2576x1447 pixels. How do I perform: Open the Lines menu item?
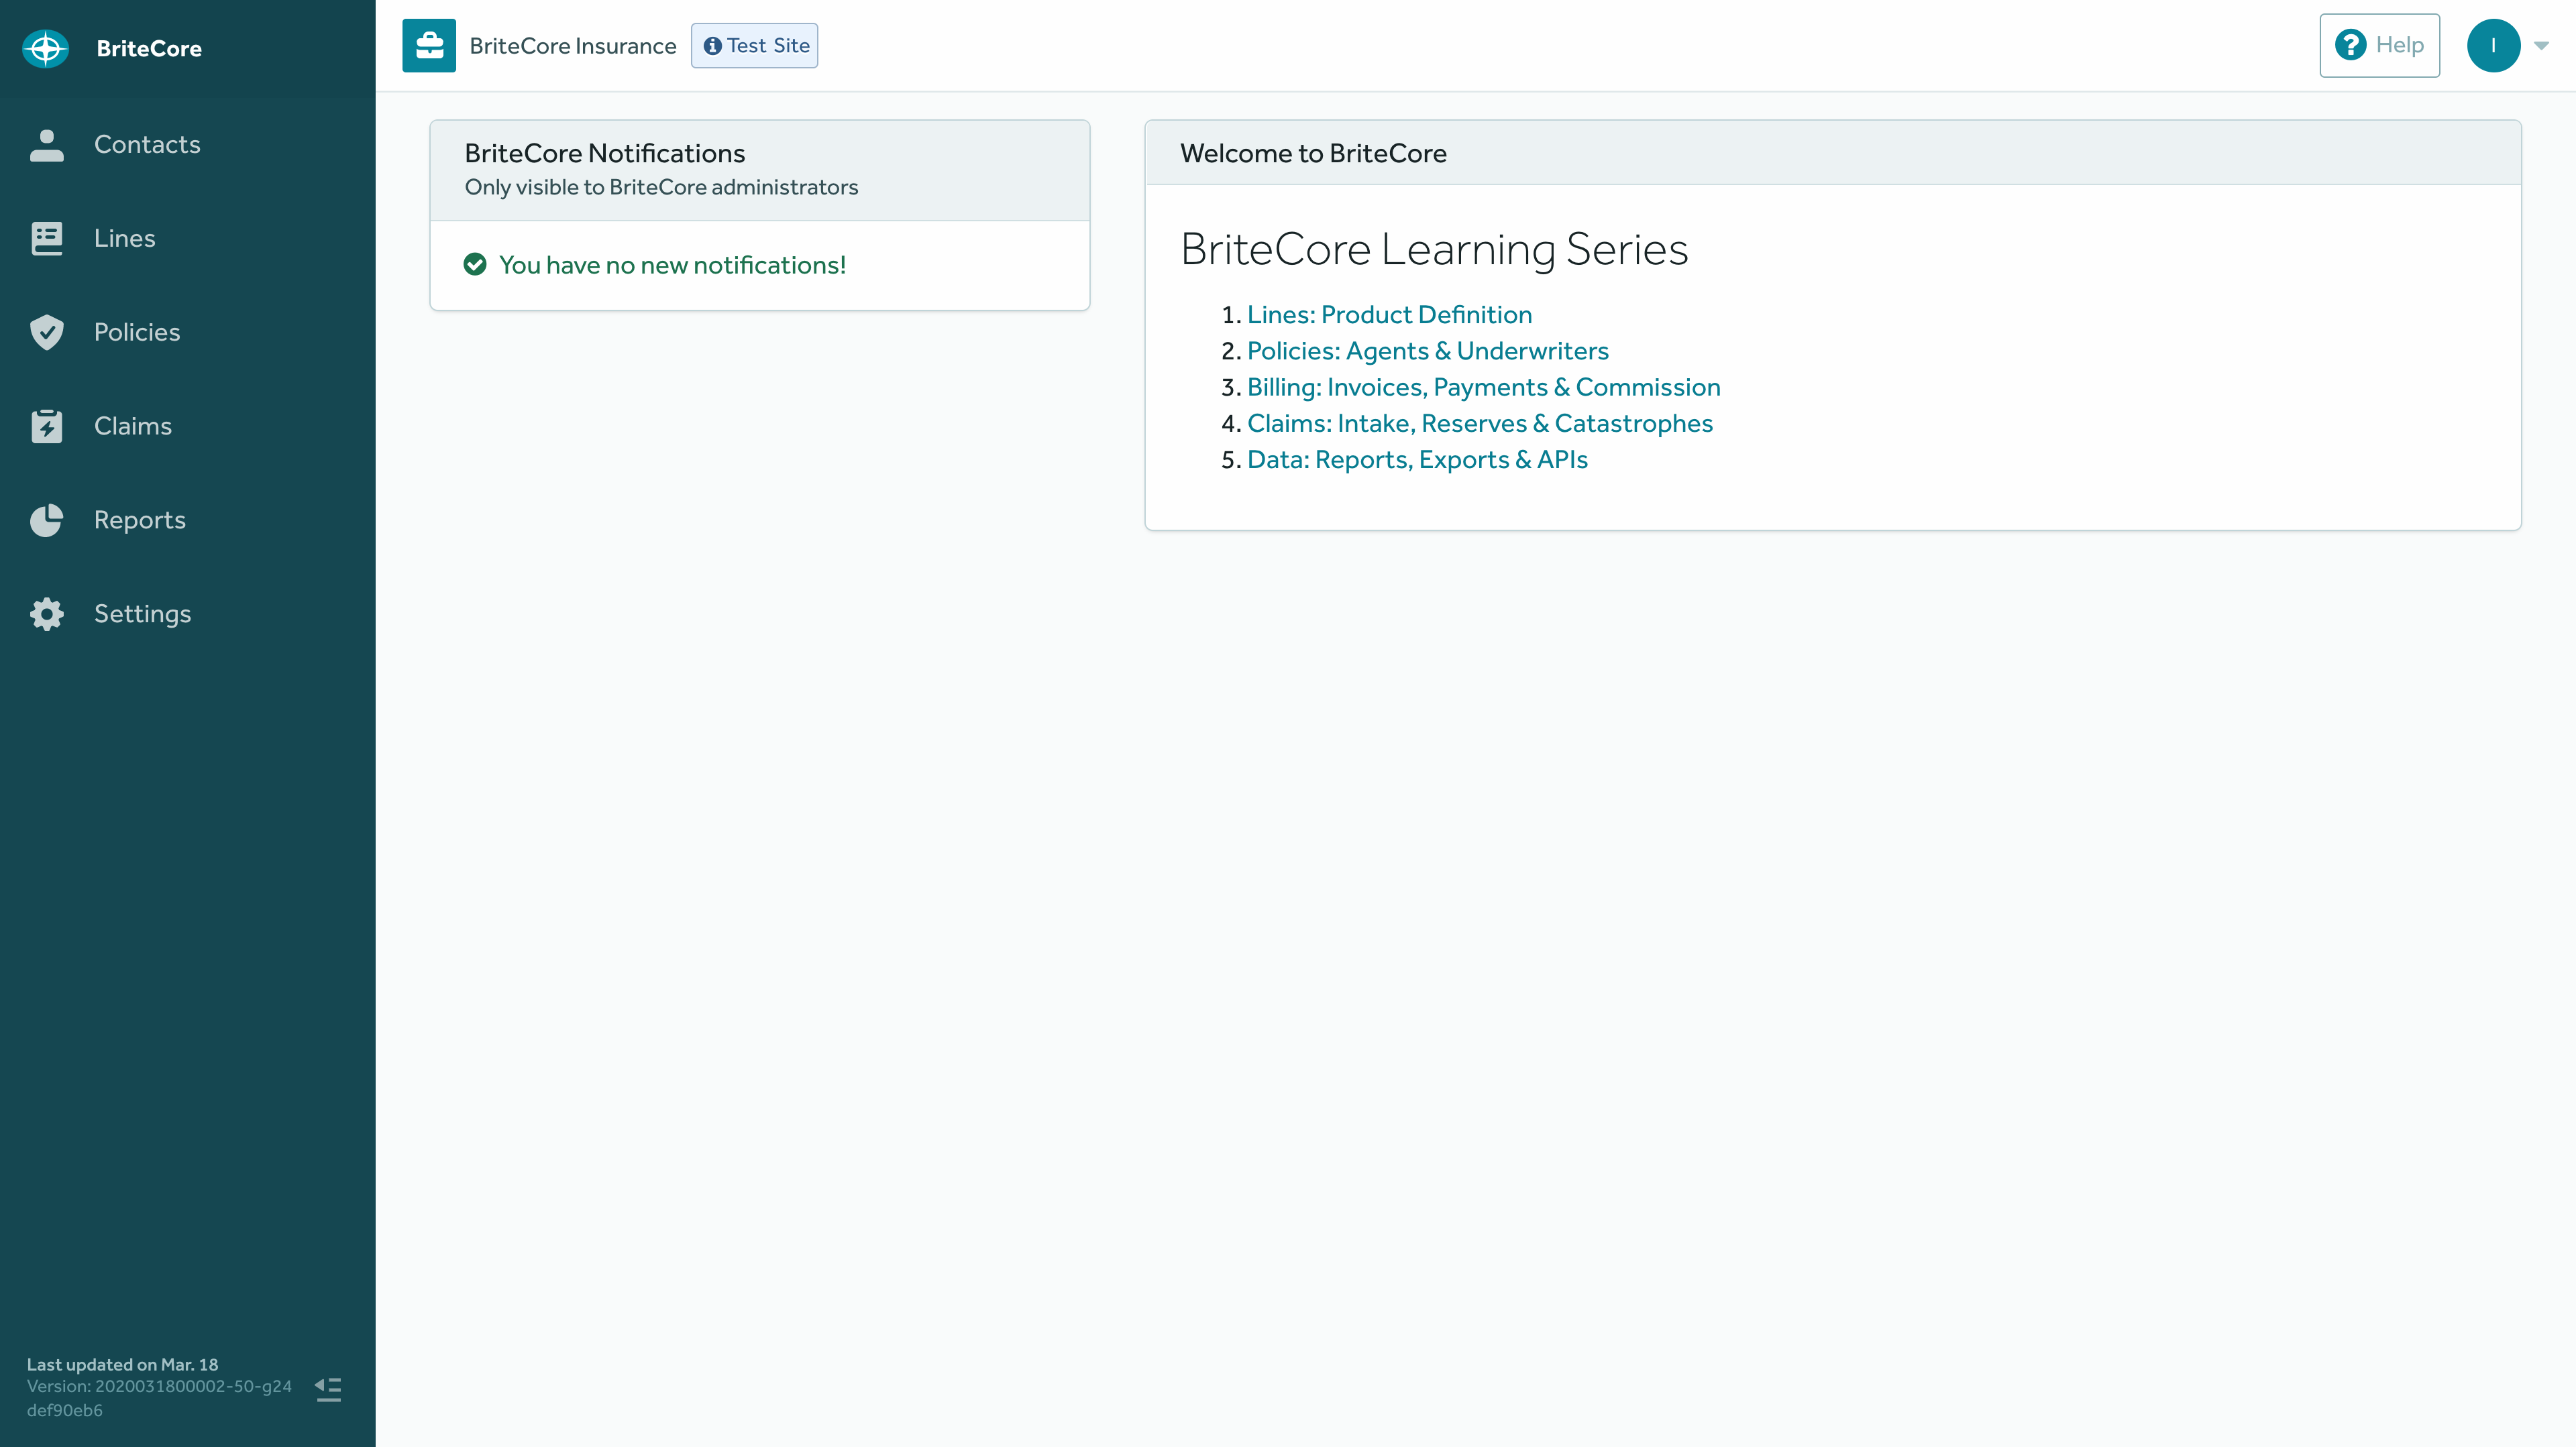tap(188, 239)
